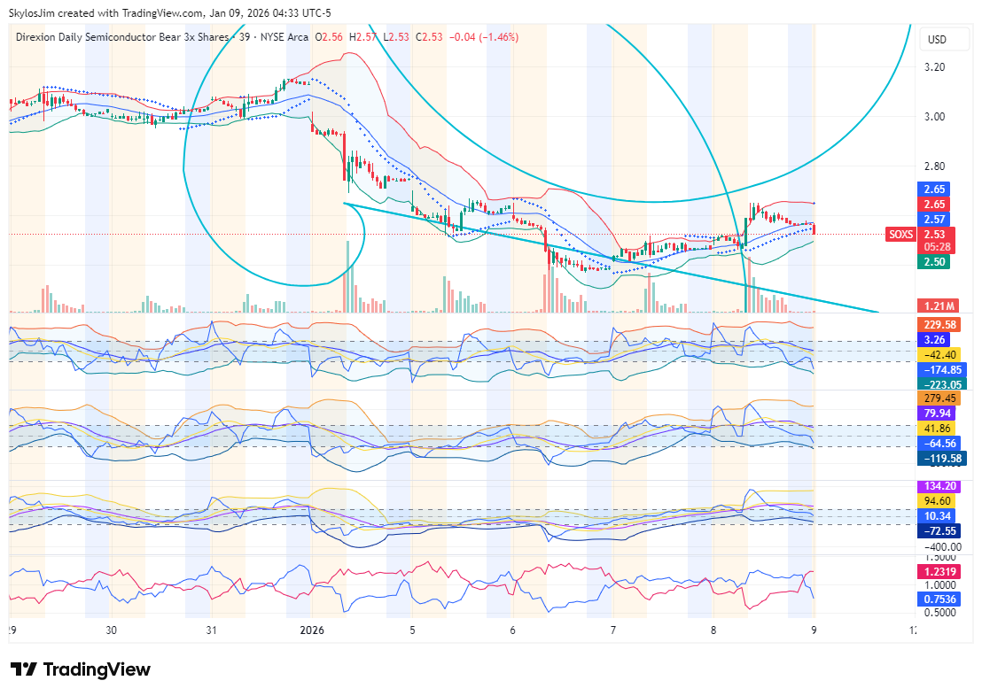Click the close value 'C2.53'

428,37
